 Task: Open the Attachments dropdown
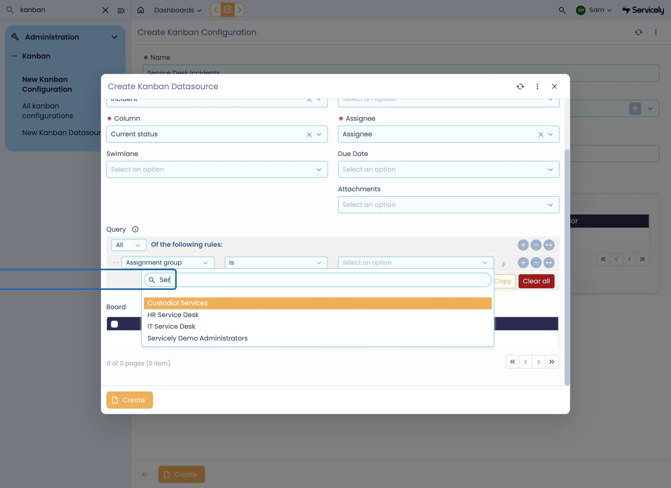(448, 204)
